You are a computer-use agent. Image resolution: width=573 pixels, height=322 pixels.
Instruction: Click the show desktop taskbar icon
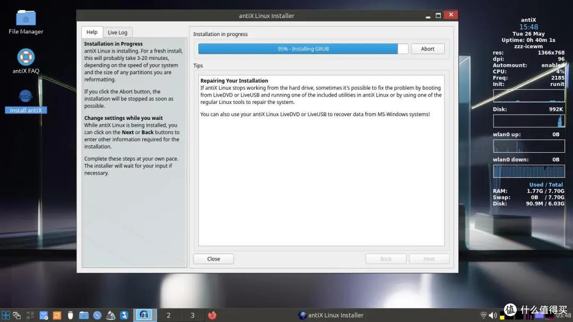30,315
